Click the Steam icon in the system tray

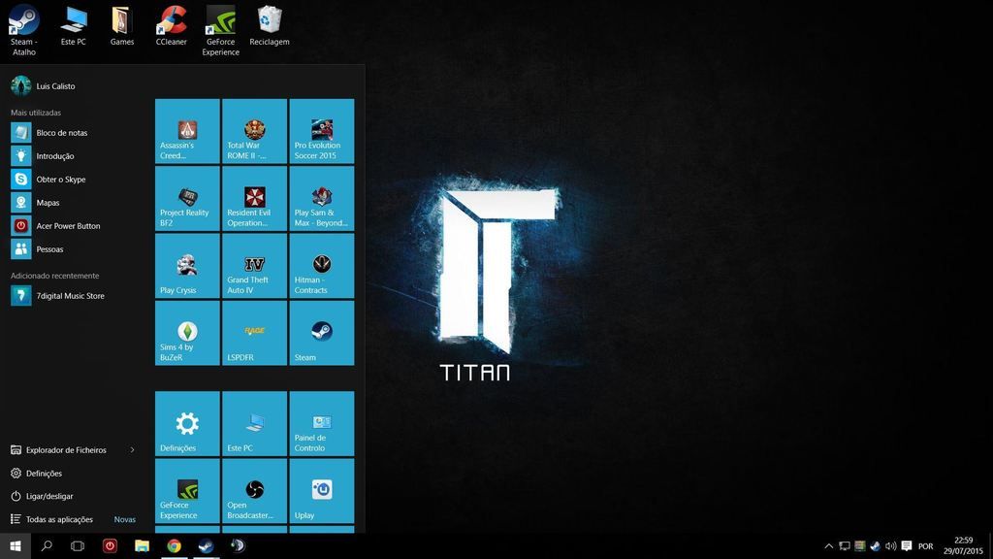[876, 545]
